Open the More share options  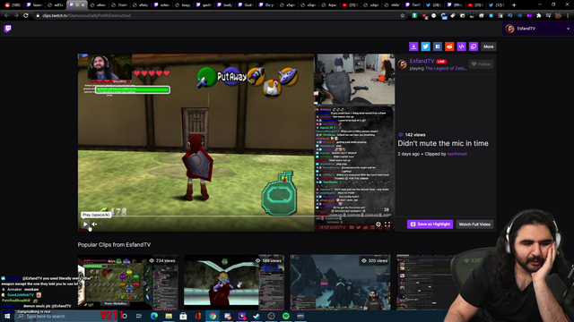pos(488,47)
